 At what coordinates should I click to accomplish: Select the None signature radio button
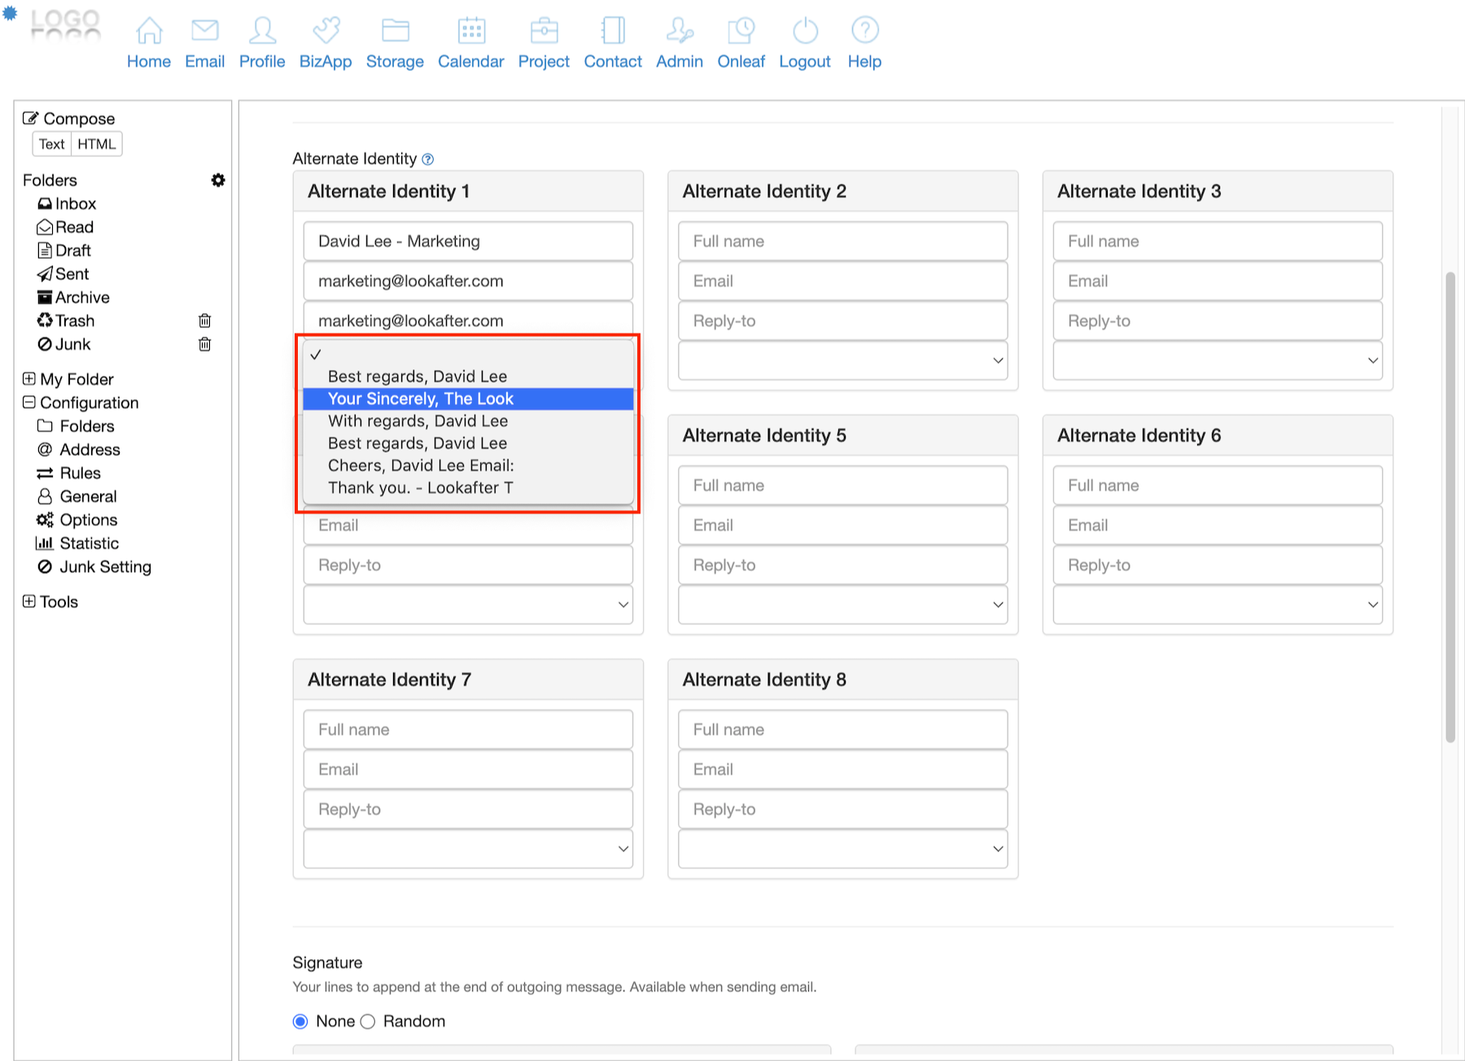[x=300, y=1021]
